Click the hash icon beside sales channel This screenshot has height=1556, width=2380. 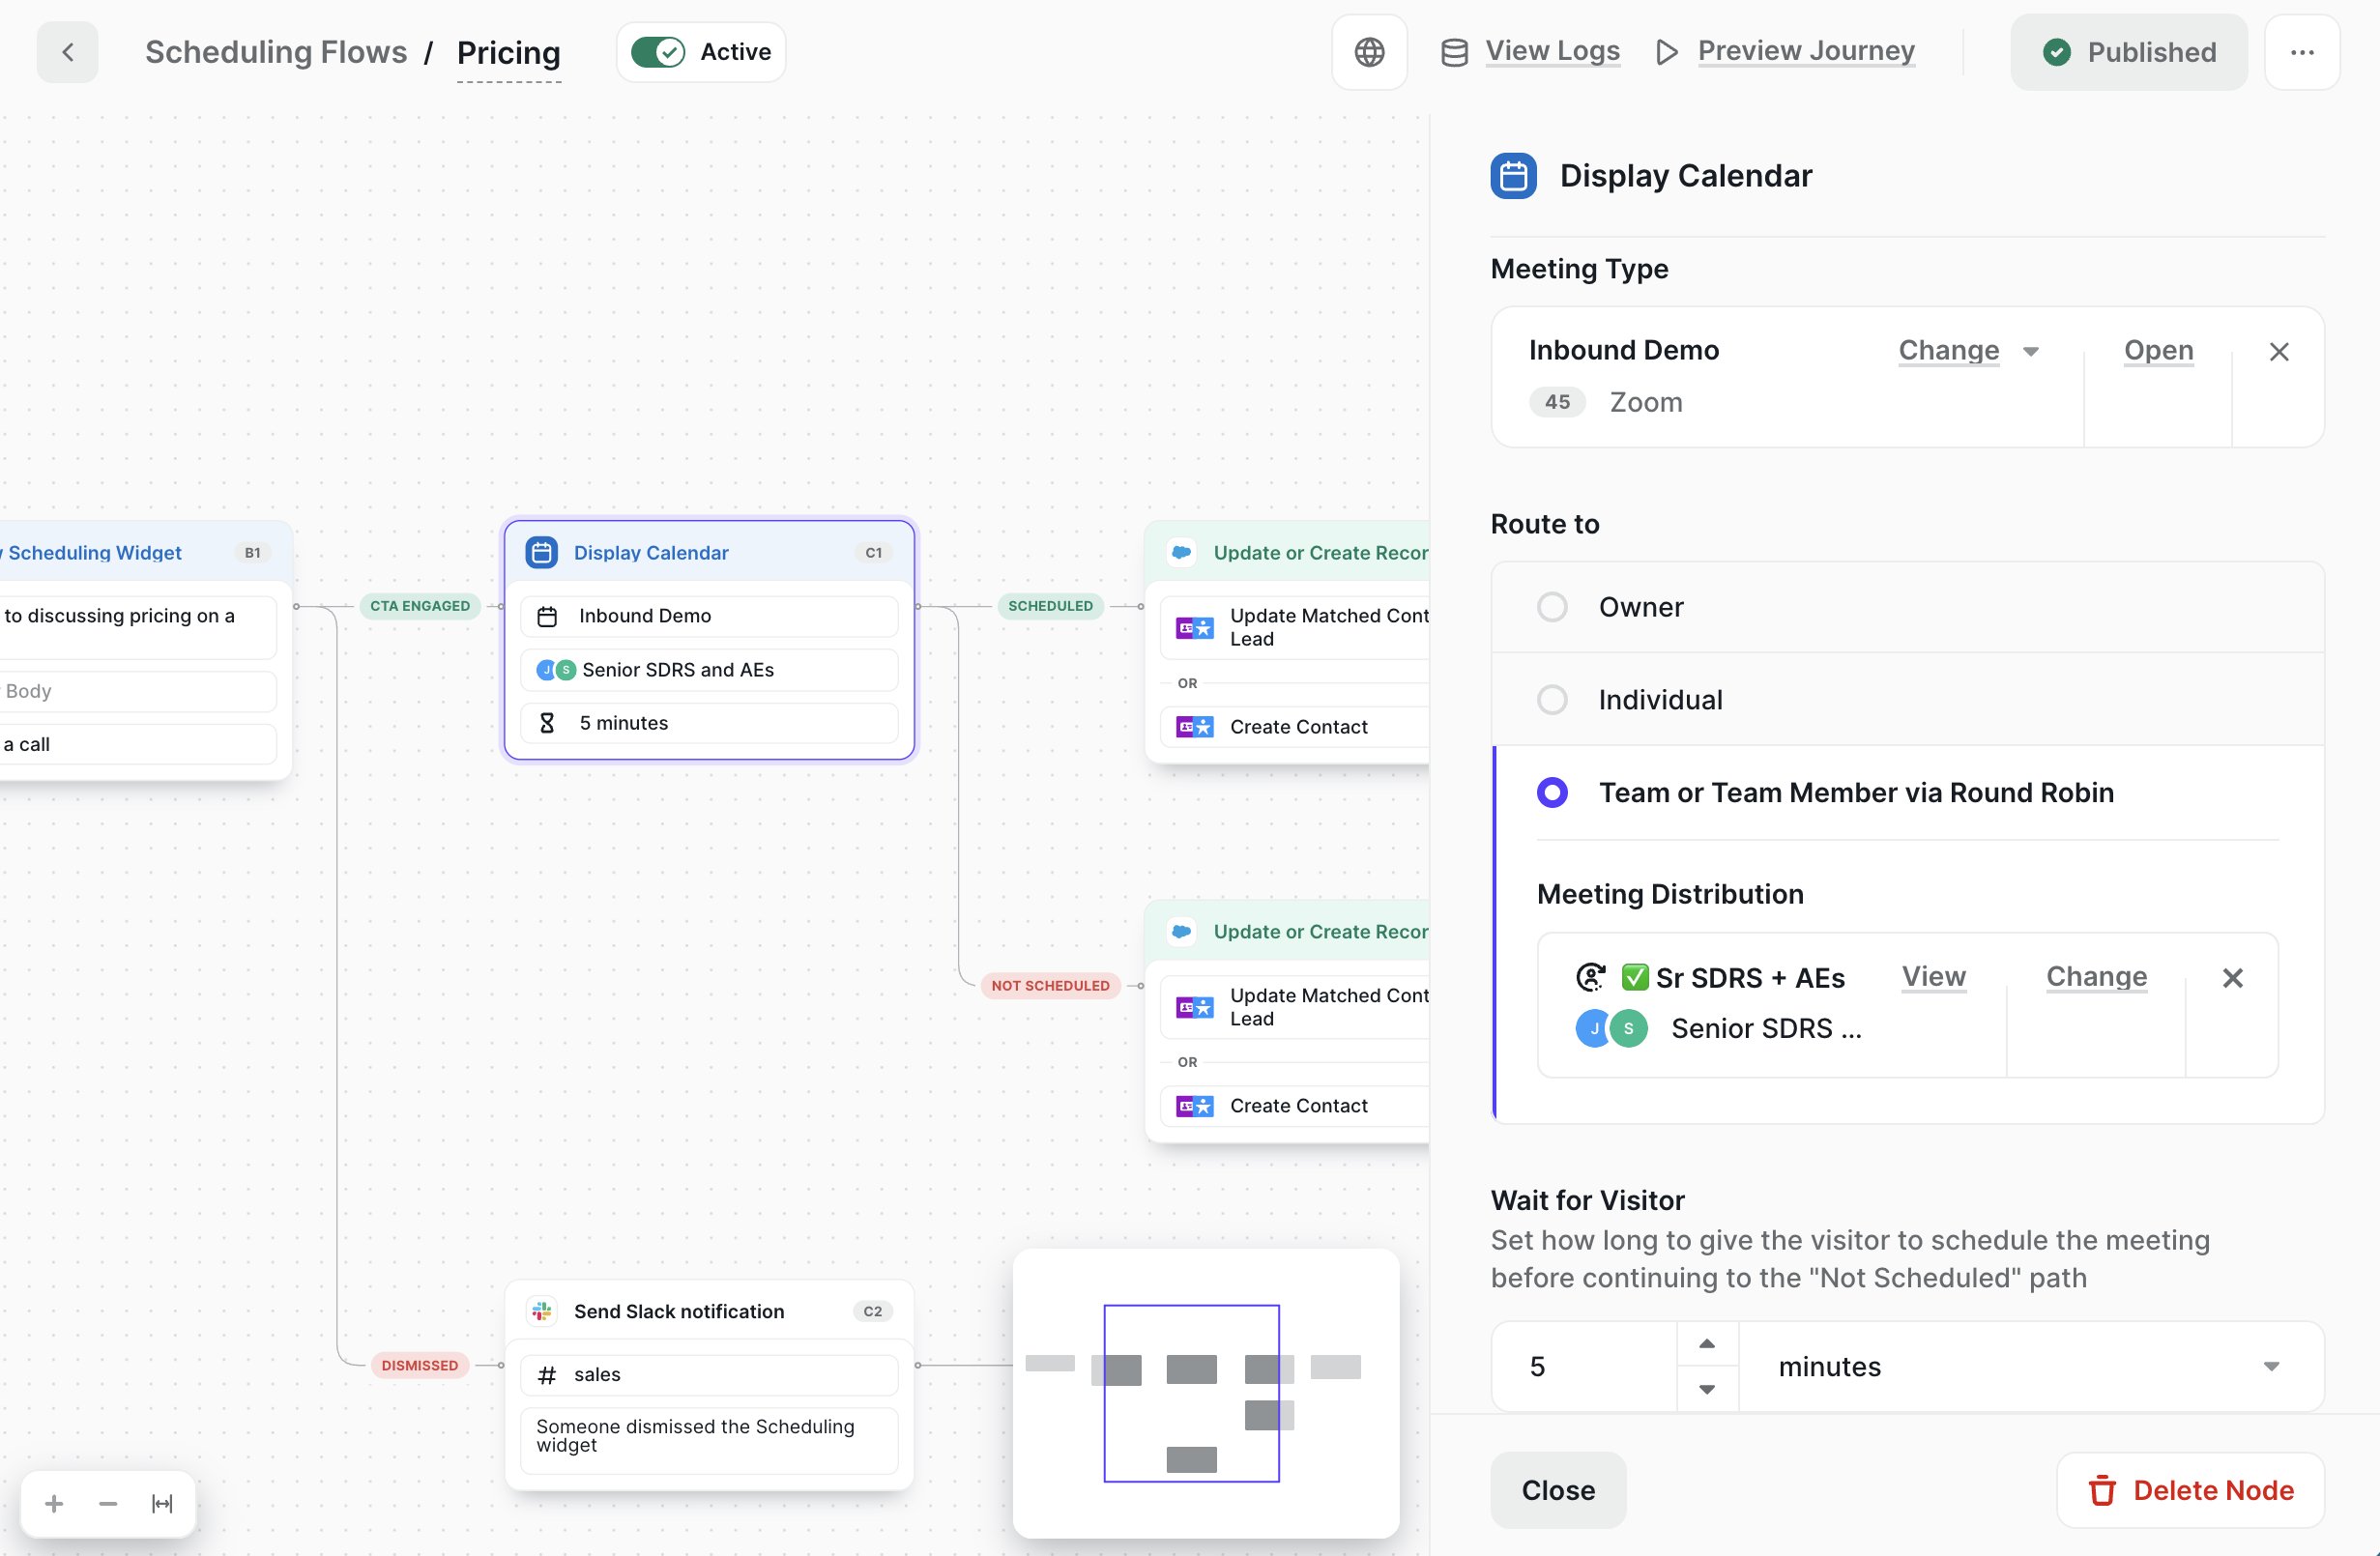(x=547, y=1375)
